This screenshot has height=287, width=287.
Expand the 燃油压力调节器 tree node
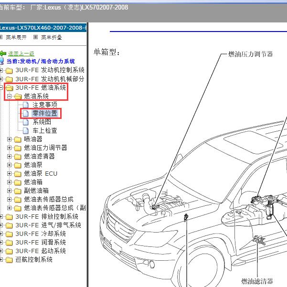tap(10, 148)
